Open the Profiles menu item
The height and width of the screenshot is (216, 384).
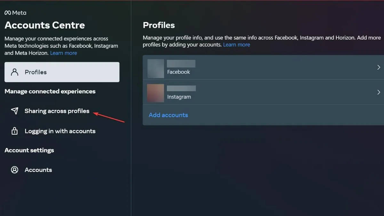pyautogui.click(x=62, y=72)
